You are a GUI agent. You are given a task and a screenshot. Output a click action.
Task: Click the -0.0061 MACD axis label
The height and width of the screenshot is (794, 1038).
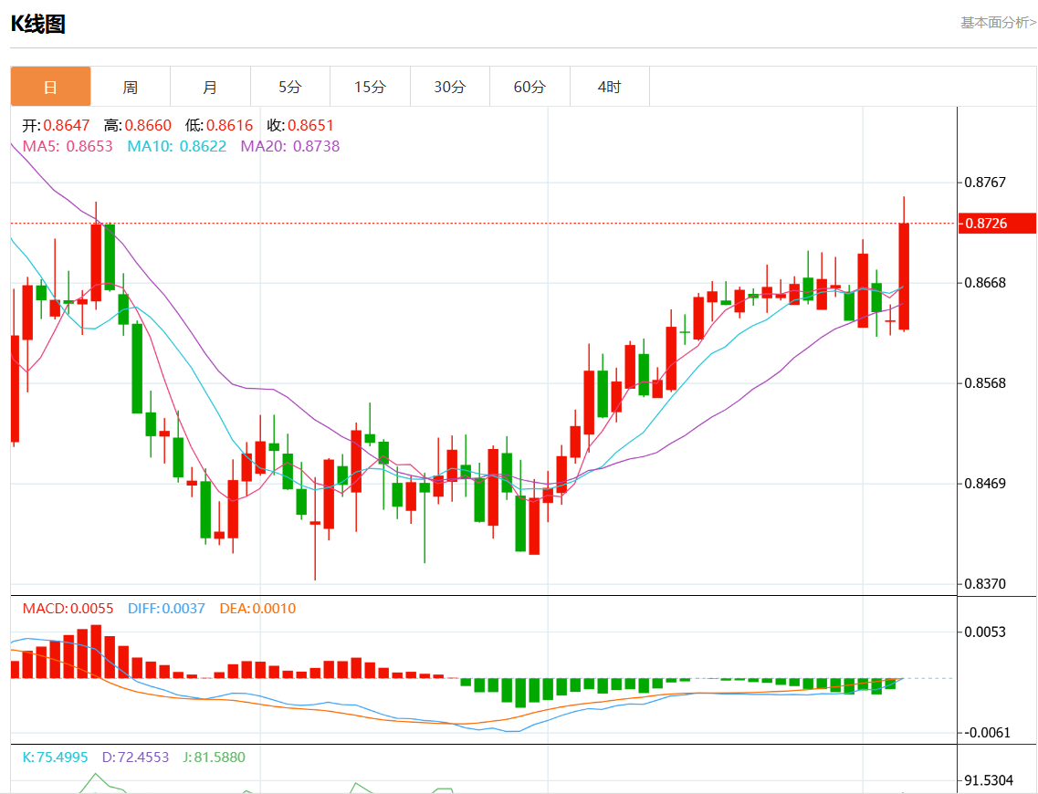pos(986,733)
